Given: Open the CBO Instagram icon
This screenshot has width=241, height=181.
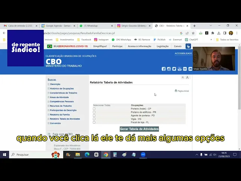Looking at the screenshot, I should pos(169,69).
